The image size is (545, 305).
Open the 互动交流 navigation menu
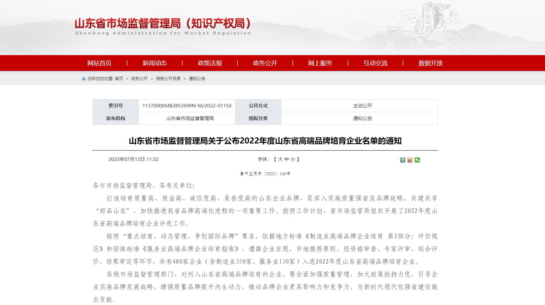(375, 63)
